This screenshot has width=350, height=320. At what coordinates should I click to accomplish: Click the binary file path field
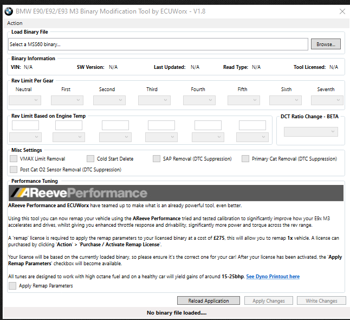click(x=158, y=44)
